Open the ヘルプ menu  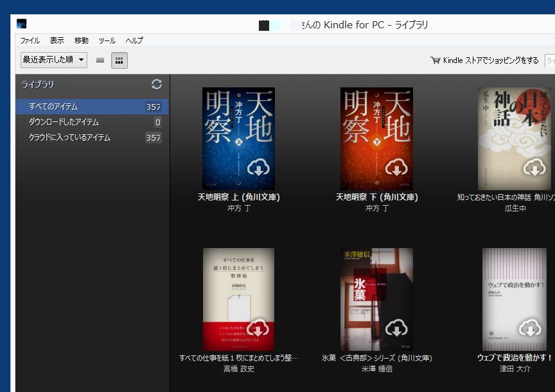click(x=134, y=40)
